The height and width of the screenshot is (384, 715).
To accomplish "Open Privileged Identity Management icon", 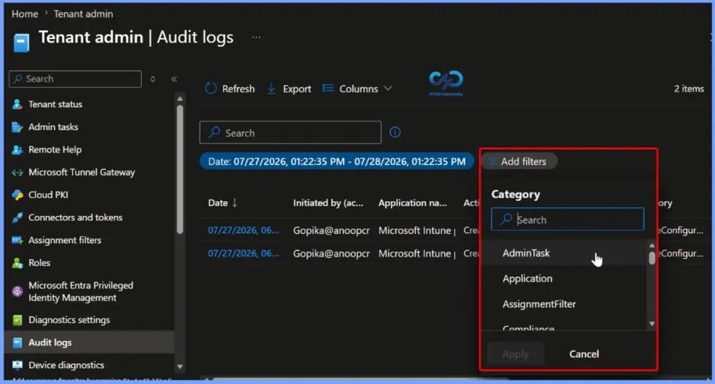I will tap(17, 291).
